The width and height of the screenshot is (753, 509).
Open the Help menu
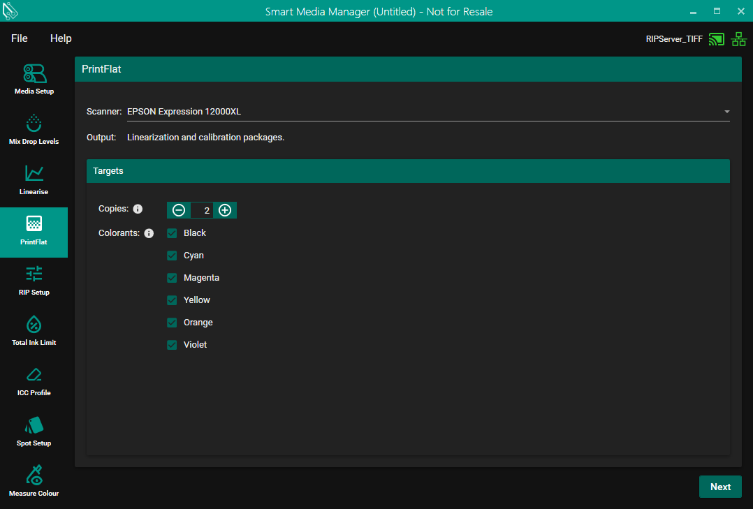click(x=61, y=38)
